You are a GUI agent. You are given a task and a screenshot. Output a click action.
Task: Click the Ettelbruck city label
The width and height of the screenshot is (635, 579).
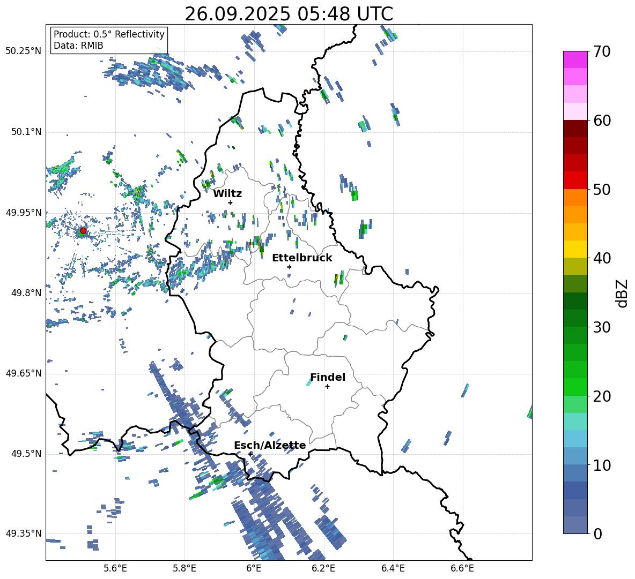(302, 258)
